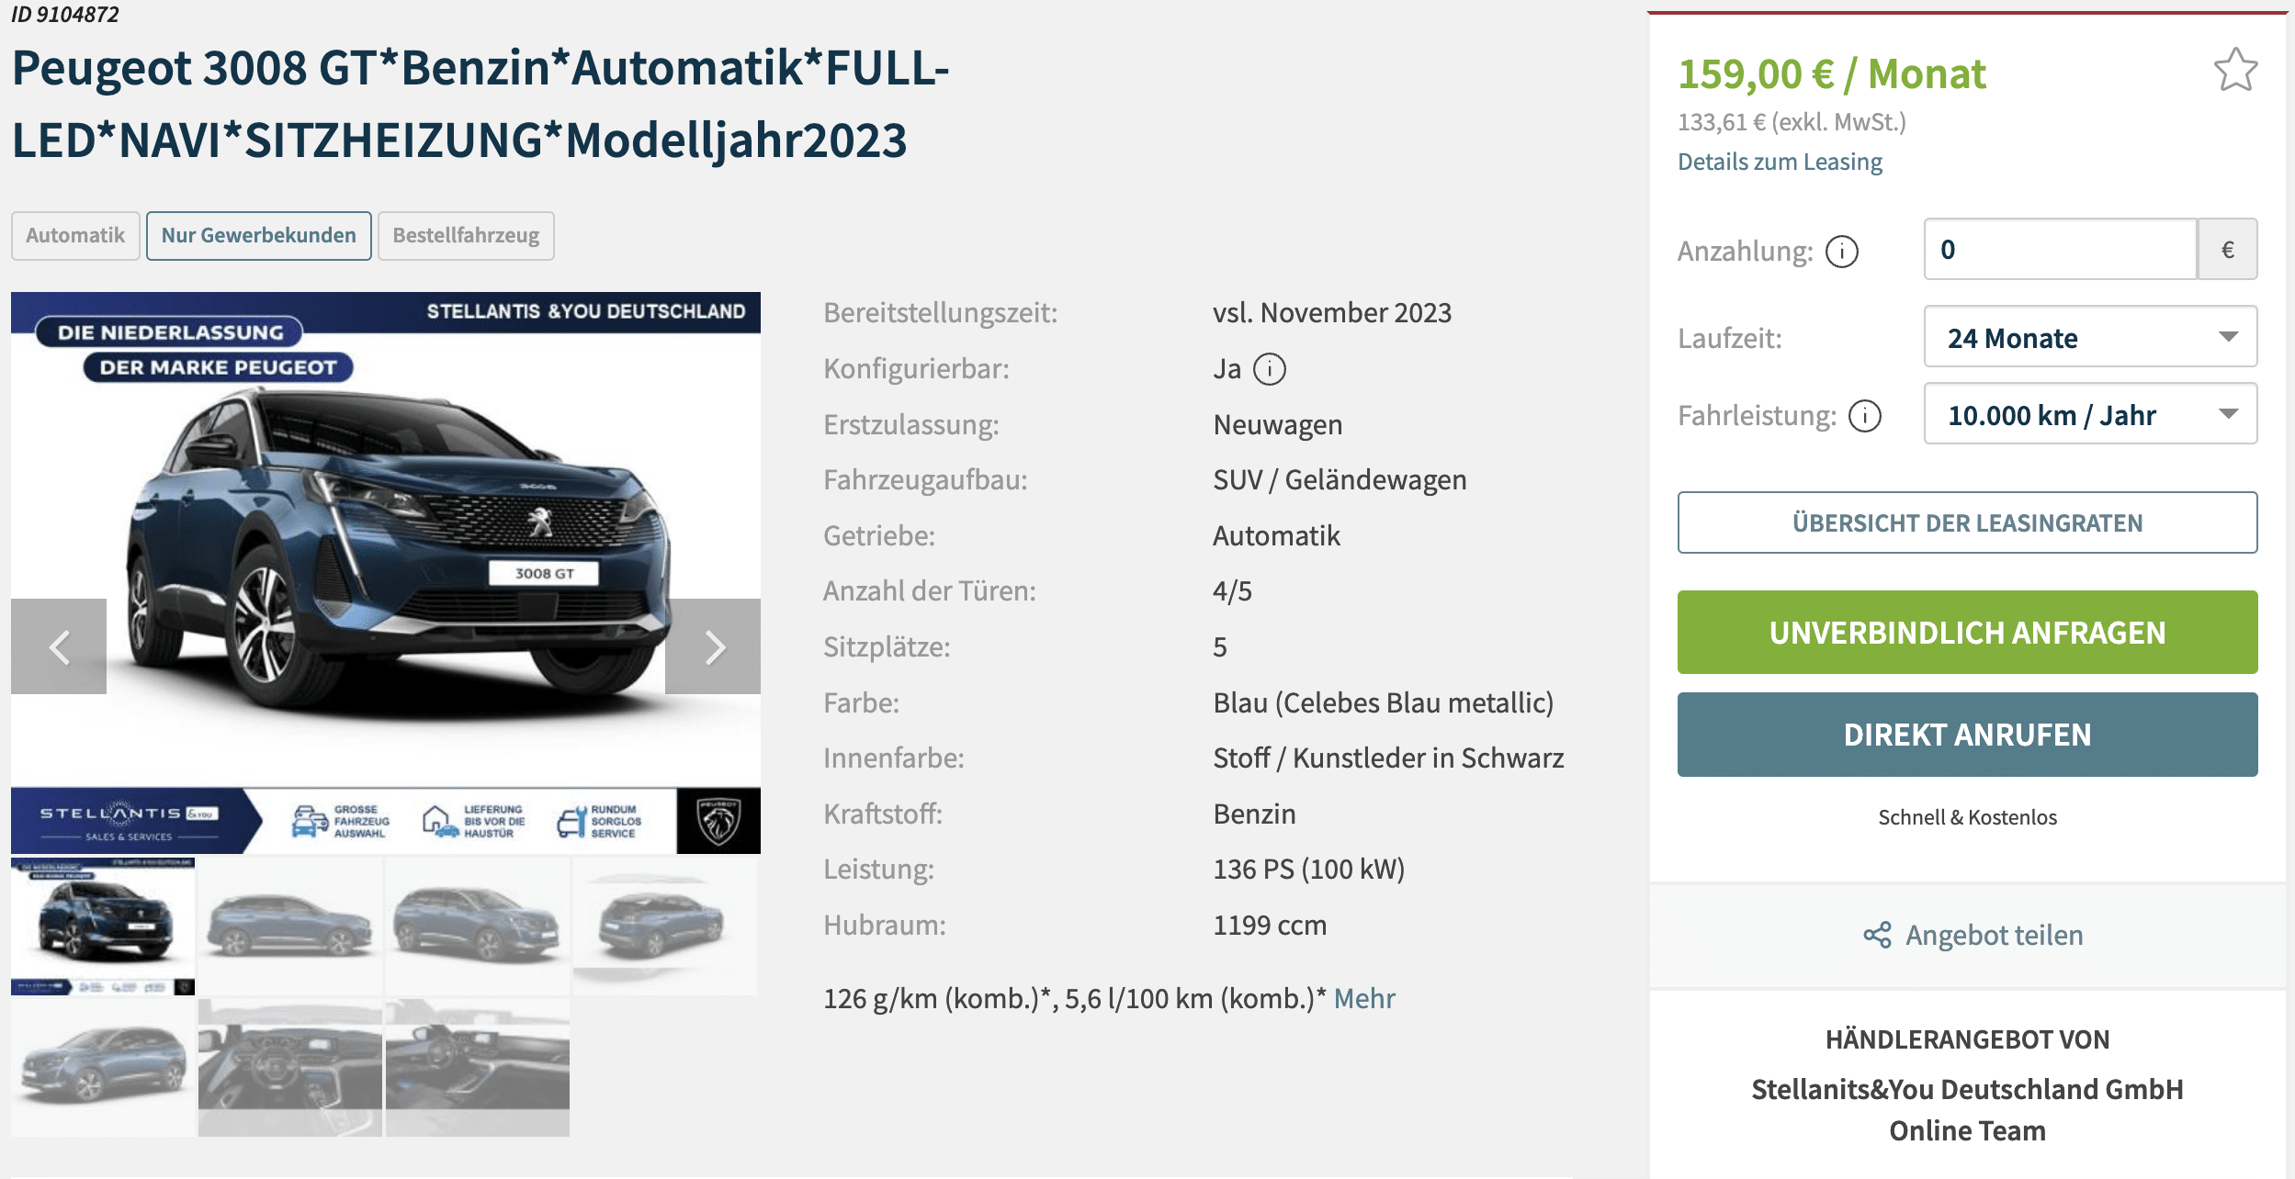
Task: Click Mehr link after consumption values
Action: (x=1364, y=998)
